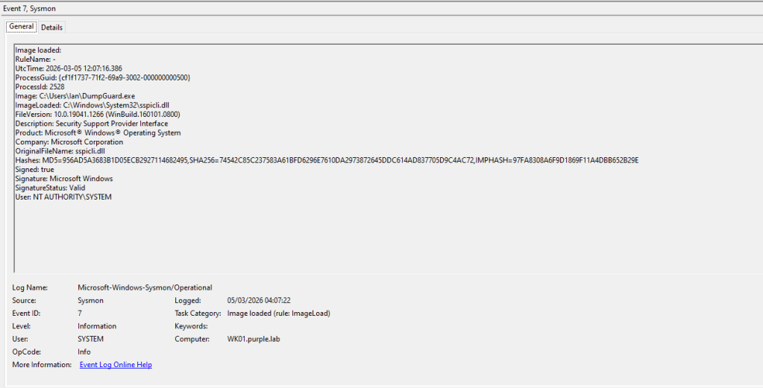Viewport: 763px width, 388px height.
Task: Open the Event Log Online Help link
Action: pyautogui.click(x=116, y=365)
